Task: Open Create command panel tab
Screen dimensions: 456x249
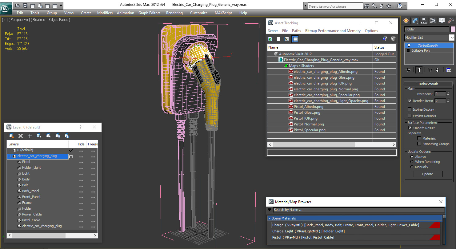Action: coord(406,21)
